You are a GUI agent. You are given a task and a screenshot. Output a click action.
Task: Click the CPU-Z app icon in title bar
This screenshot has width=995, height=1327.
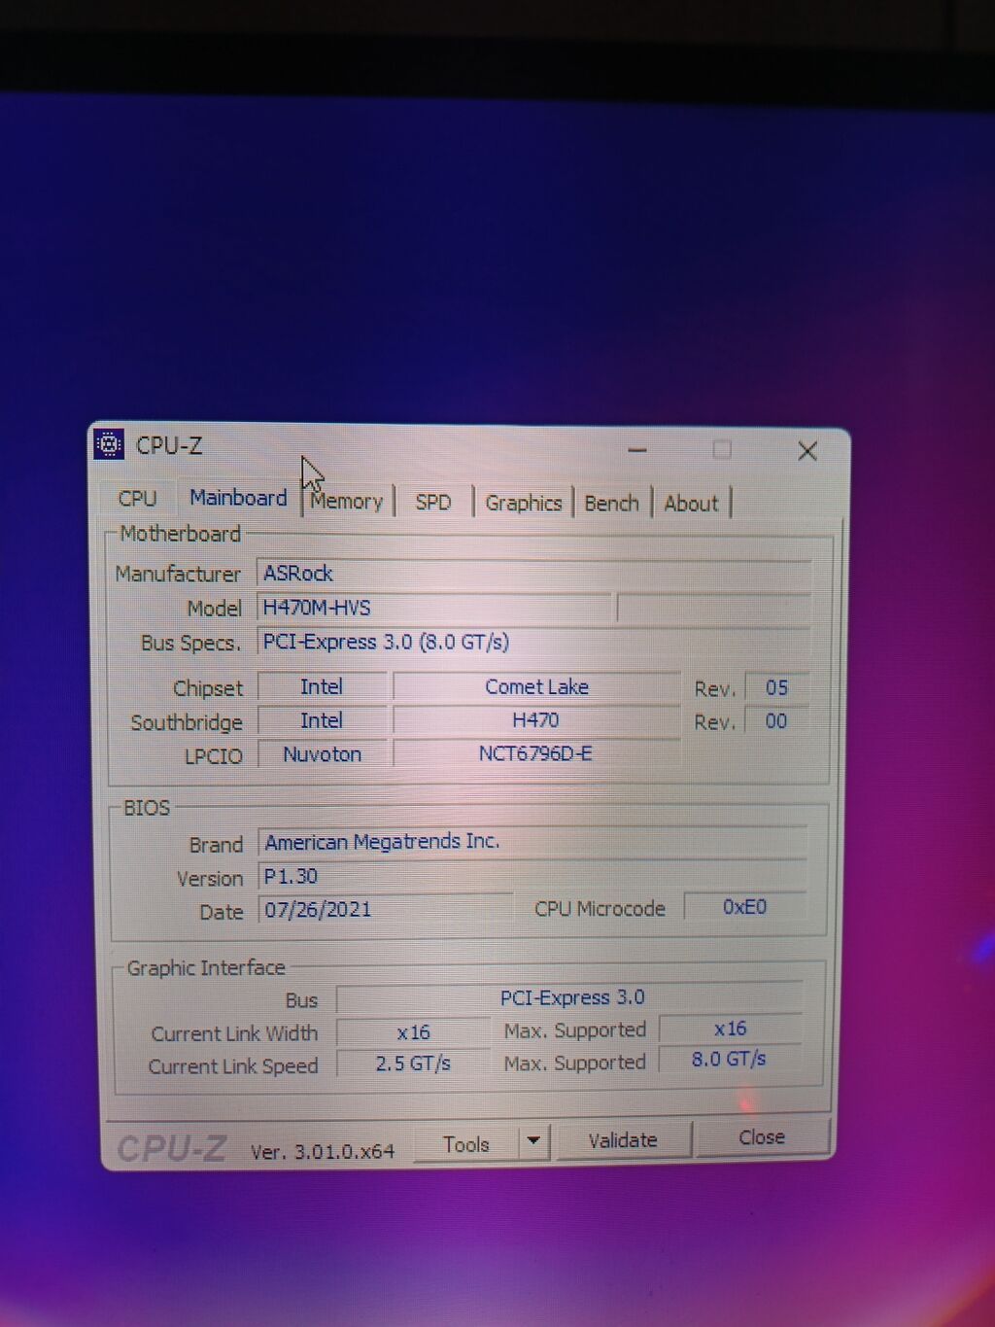109,444
